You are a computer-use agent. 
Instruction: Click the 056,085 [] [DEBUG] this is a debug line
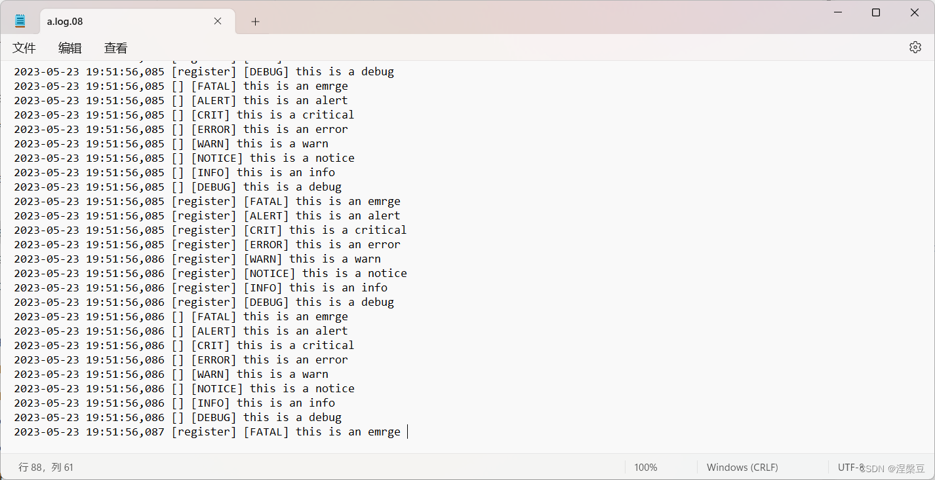[x=178, y=187]
